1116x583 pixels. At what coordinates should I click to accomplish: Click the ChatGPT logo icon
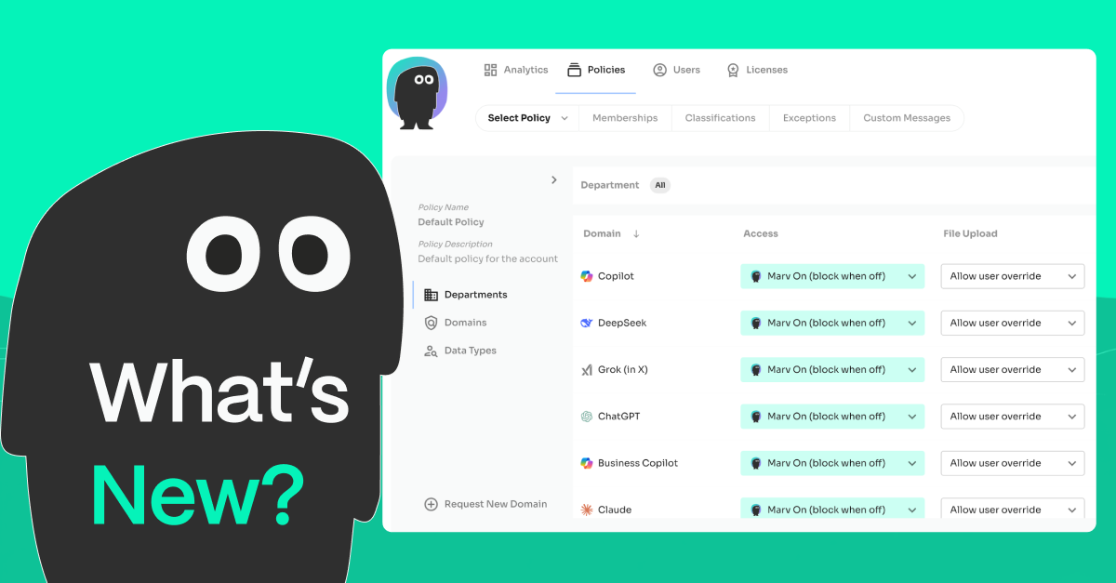(x=587, y=417)
